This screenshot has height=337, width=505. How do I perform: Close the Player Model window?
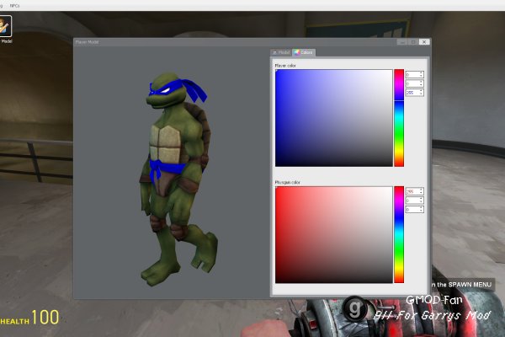(424, 42)
